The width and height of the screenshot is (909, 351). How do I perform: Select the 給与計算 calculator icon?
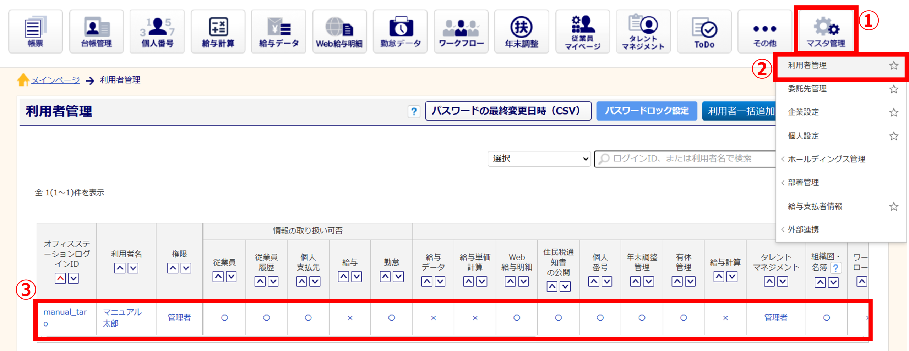pyautogui.click(x=218, y=32)
